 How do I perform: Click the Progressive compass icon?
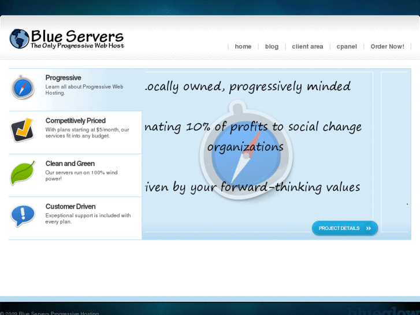pyautogui.click(x=23, y=87)
